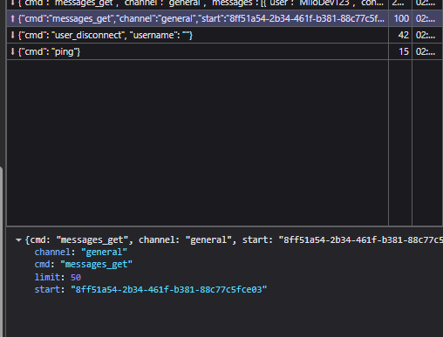Click the length cell showing 42

[400, 35]
